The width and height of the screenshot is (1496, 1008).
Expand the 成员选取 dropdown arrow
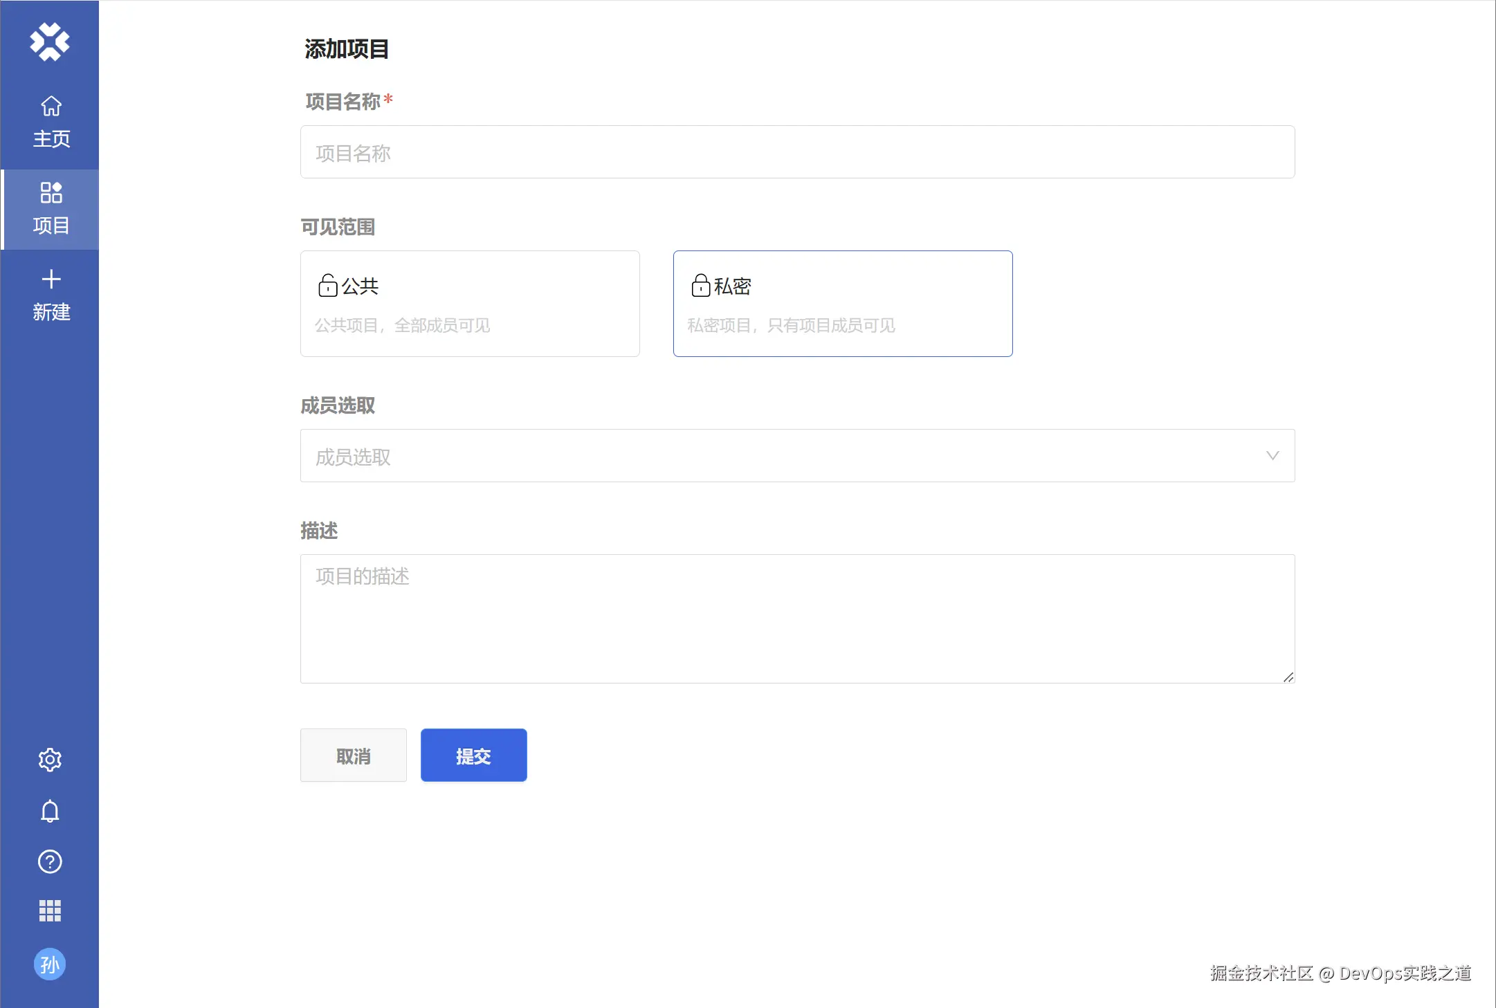pos(1272,455)
